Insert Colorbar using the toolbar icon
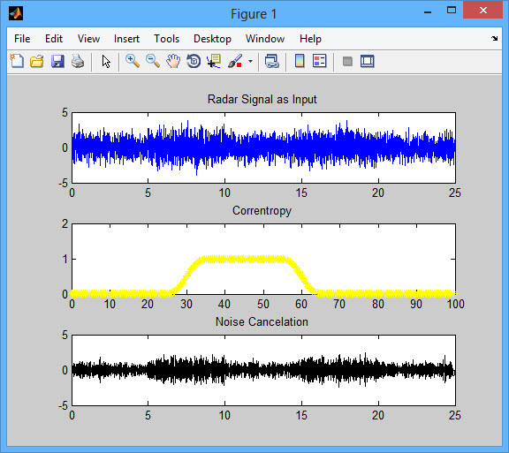This screenshot has width=509, height=453. [300, 61]
